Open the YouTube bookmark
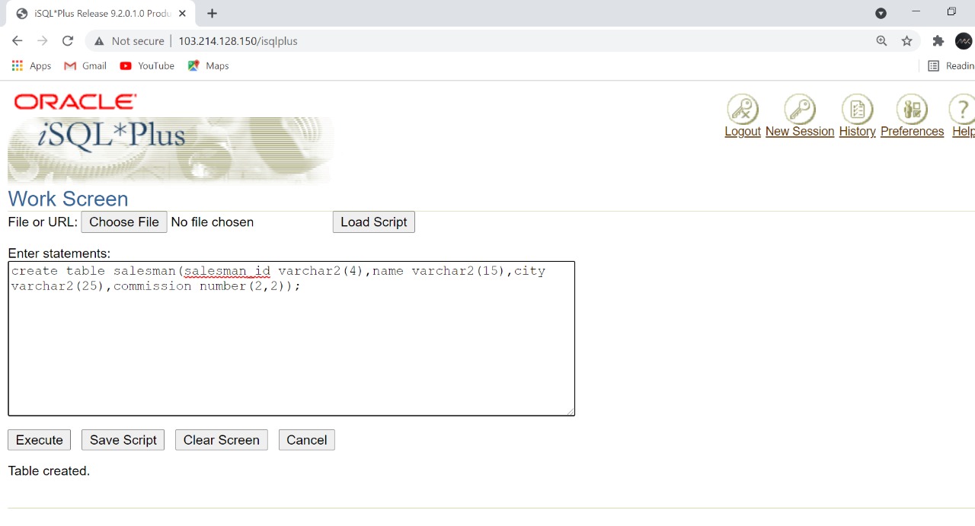 point(147,66)
